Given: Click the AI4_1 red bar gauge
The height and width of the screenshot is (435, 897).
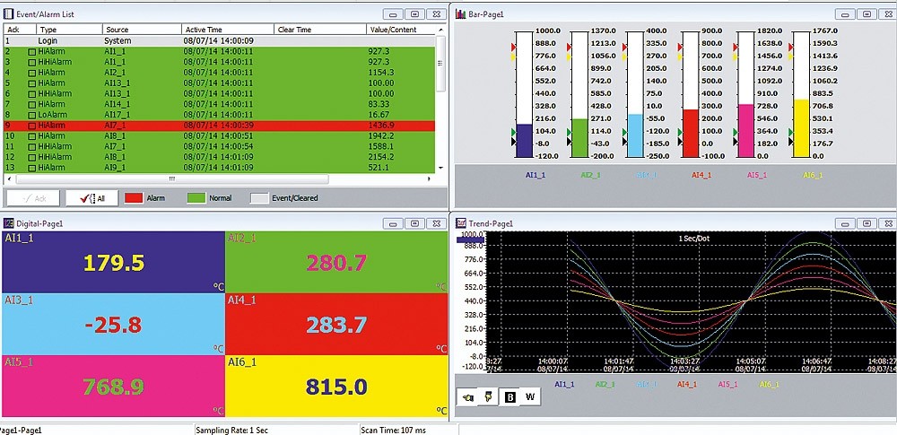Looking at the screenshot, I should tap(691, 94).
